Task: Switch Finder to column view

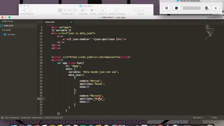Action: (x=70, y=10)
